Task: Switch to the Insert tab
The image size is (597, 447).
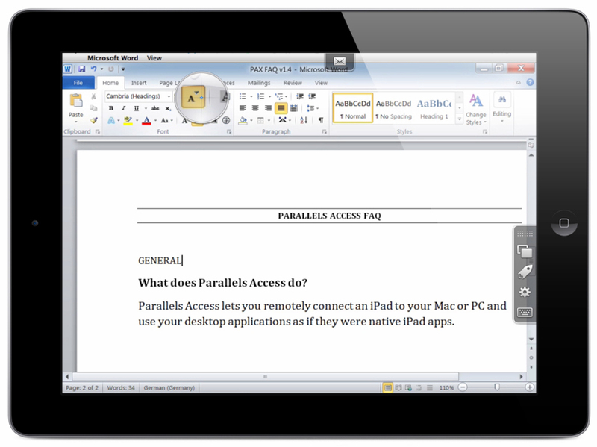Action: click(139, 83)
